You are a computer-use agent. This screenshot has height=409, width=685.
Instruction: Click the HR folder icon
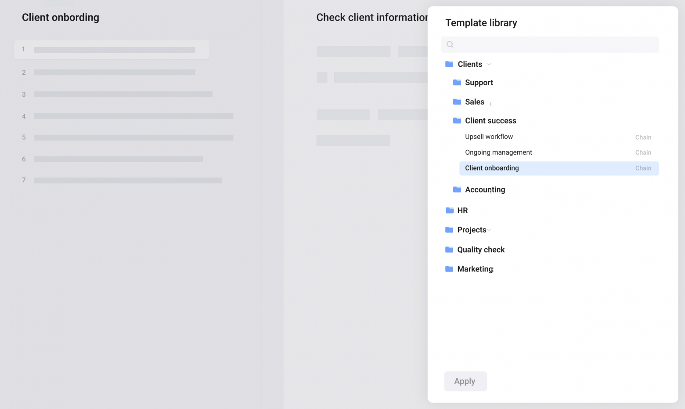pyautogui.click(x=450, y=210)
